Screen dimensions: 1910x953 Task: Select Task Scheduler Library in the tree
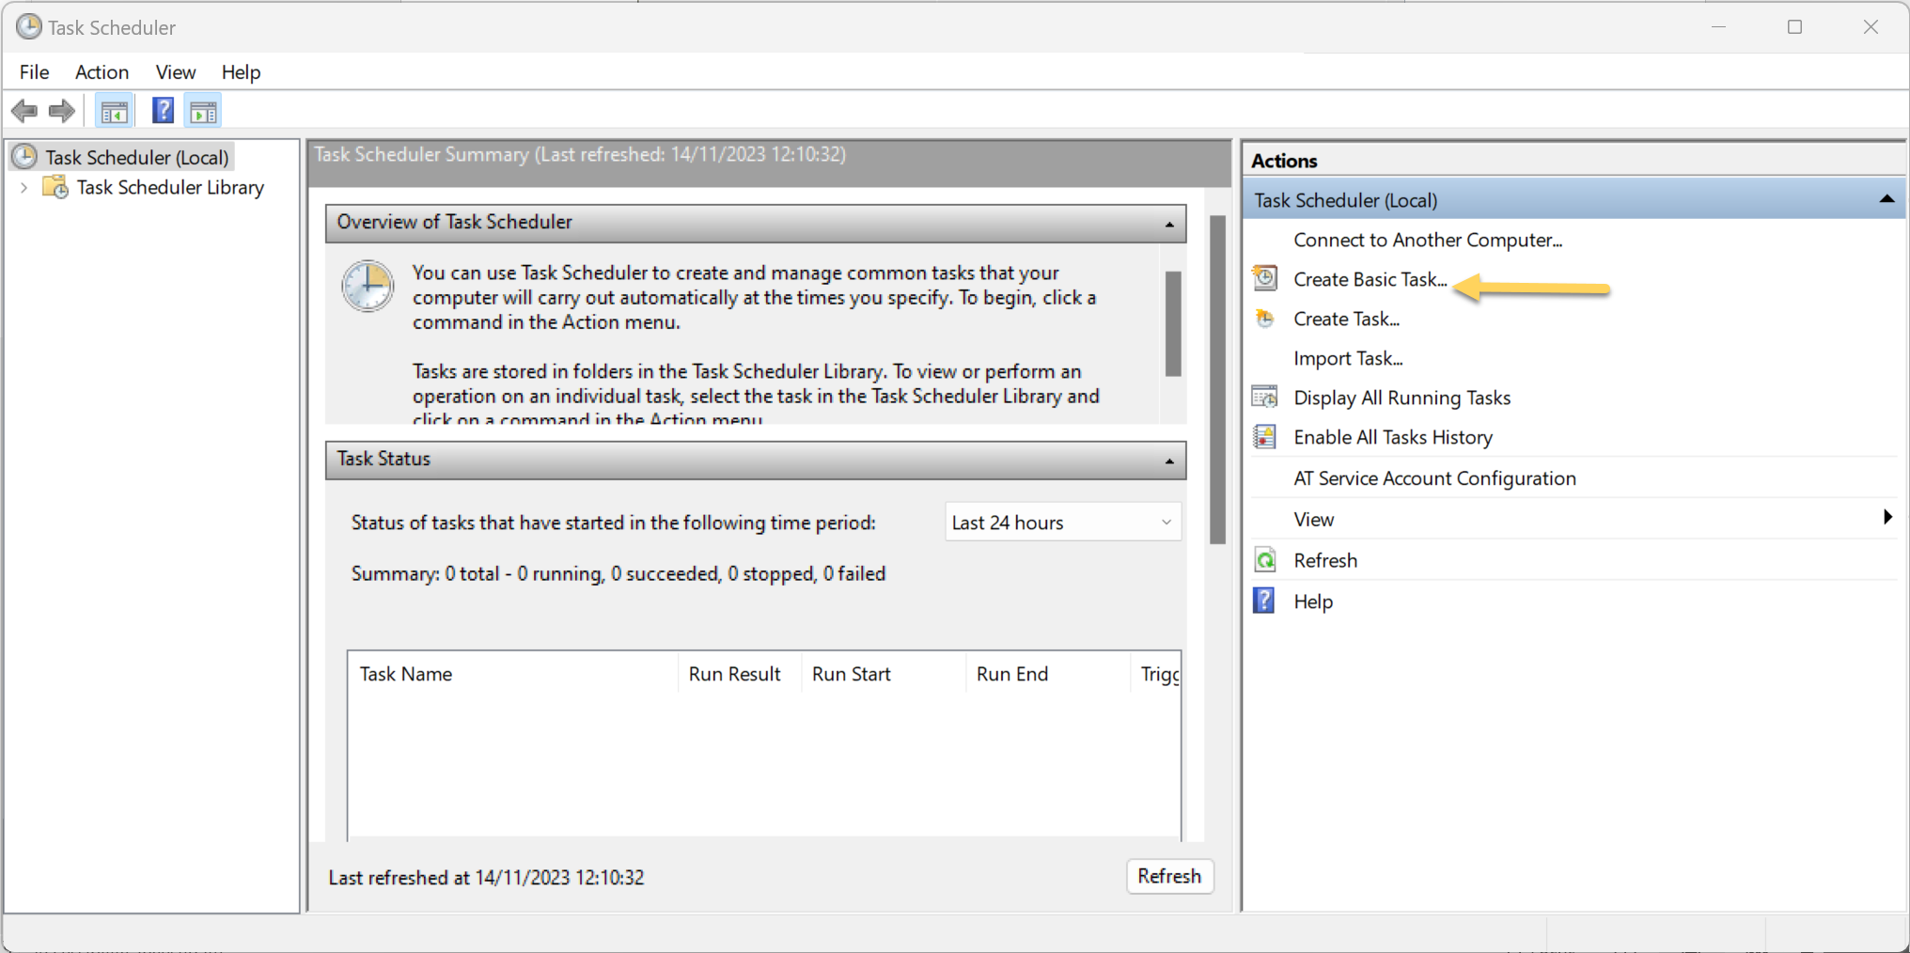tap(170, 187)
